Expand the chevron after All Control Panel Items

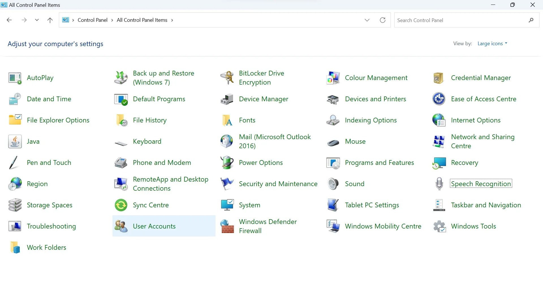pyautogui.click(x=172, y=20)
